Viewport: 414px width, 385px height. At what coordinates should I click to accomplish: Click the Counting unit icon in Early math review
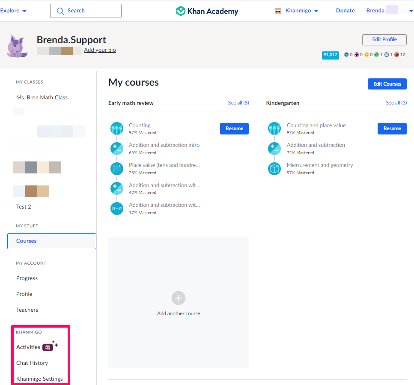pos(117,128)
